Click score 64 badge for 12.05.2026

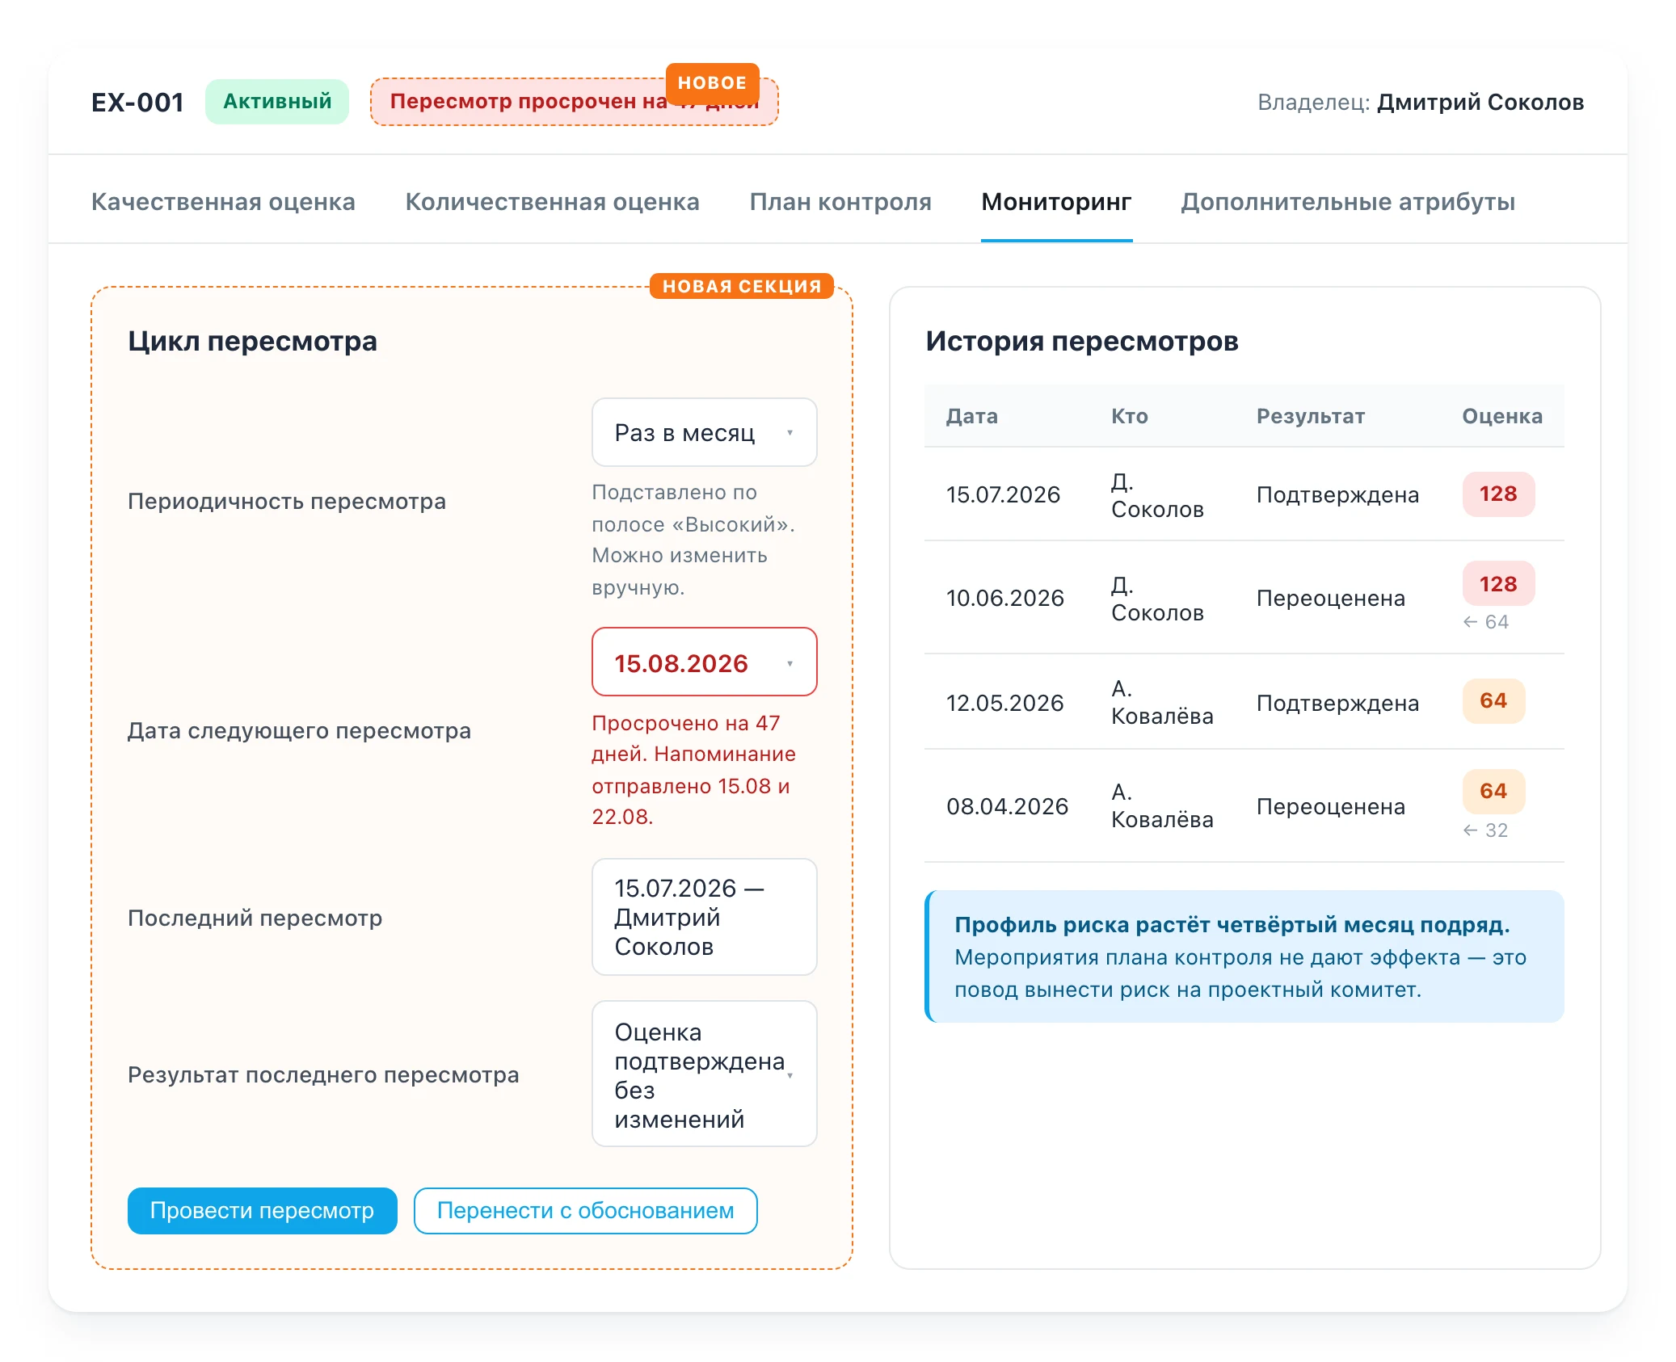(1493, 700)
